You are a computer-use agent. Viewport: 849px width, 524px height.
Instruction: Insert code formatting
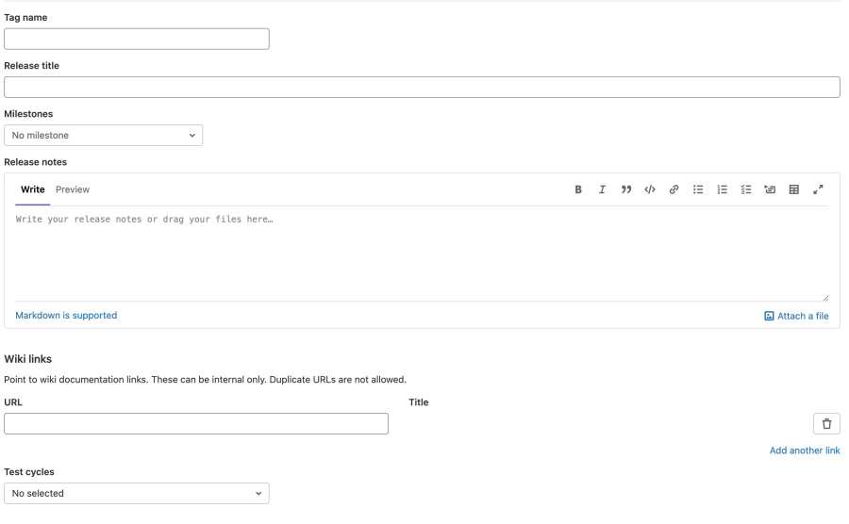point(649,189)
